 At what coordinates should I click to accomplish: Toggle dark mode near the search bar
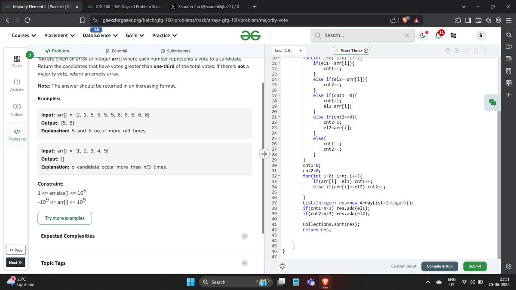(x=423, y=35)
